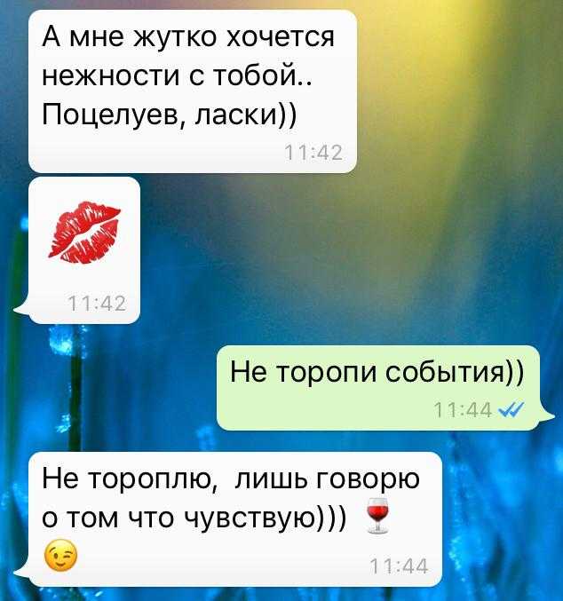This screenshot has width=563, height=601.
Task: Tap 11:44 timestamp on last incoming message
Action: point(399,566)
